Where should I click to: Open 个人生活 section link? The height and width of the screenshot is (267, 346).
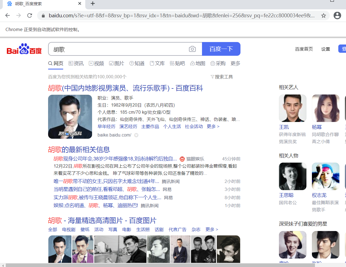point(172,127)
